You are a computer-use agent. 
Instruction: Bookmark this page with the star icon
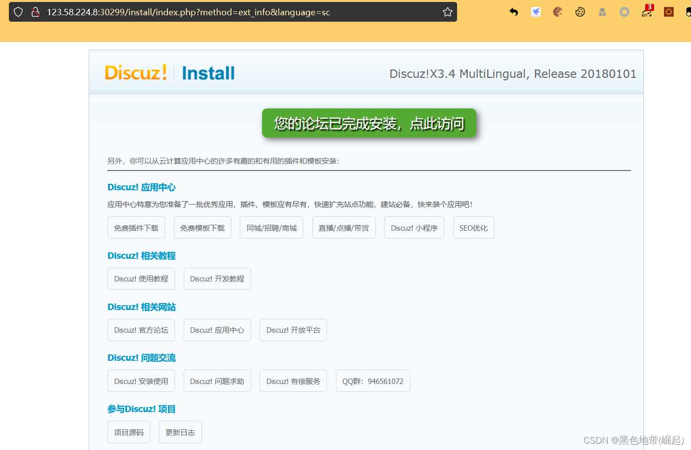pos(447,11)
